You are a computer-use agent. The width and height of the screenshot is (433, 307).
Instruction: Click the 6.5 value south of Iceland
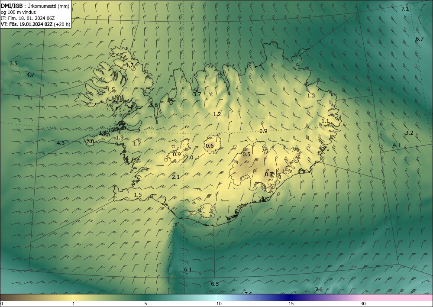click(x=215, y=284)
